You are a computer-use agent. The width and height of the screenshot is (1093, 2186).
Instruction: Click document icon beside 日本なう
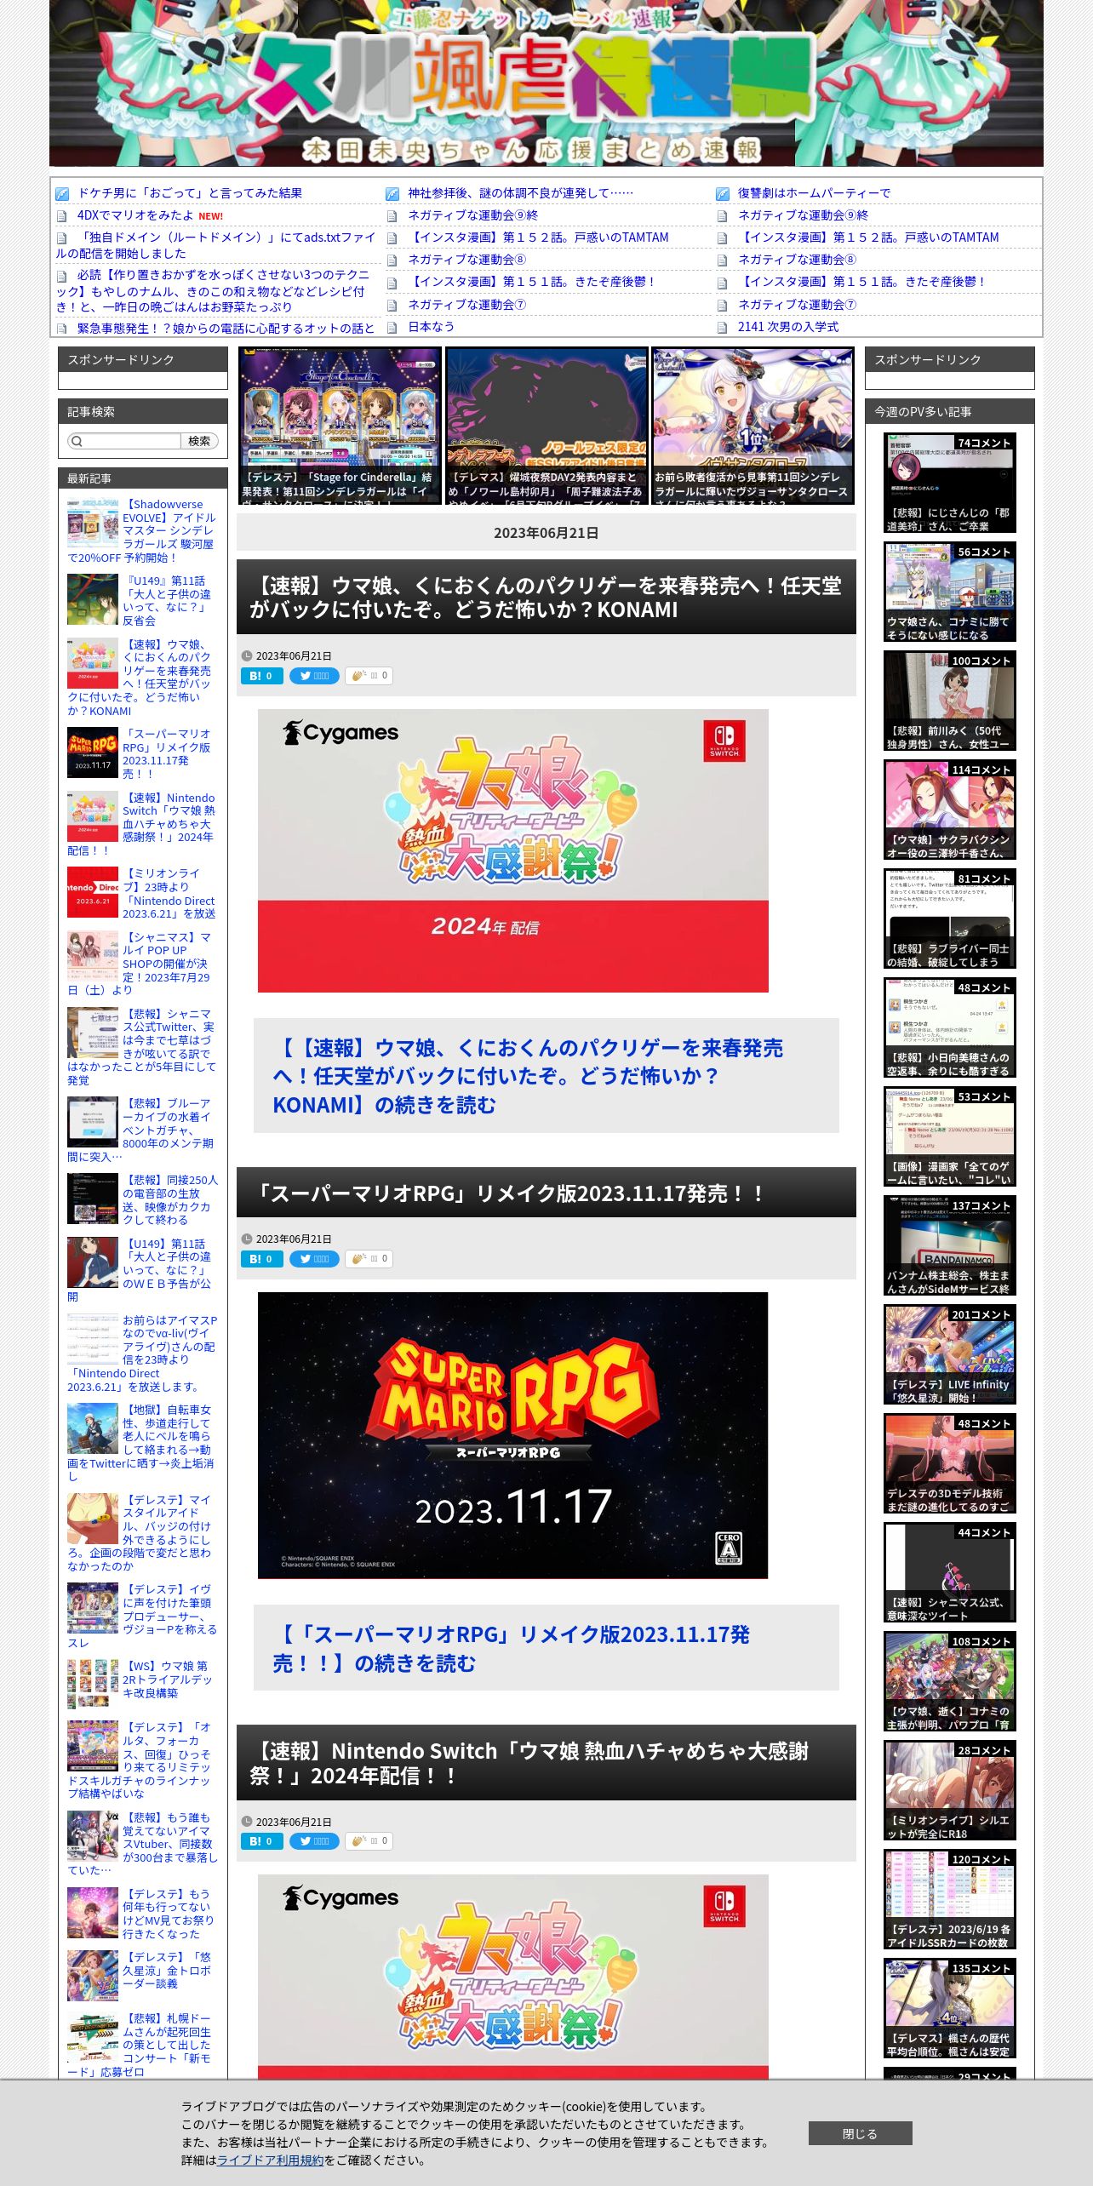tap(392, 328)
